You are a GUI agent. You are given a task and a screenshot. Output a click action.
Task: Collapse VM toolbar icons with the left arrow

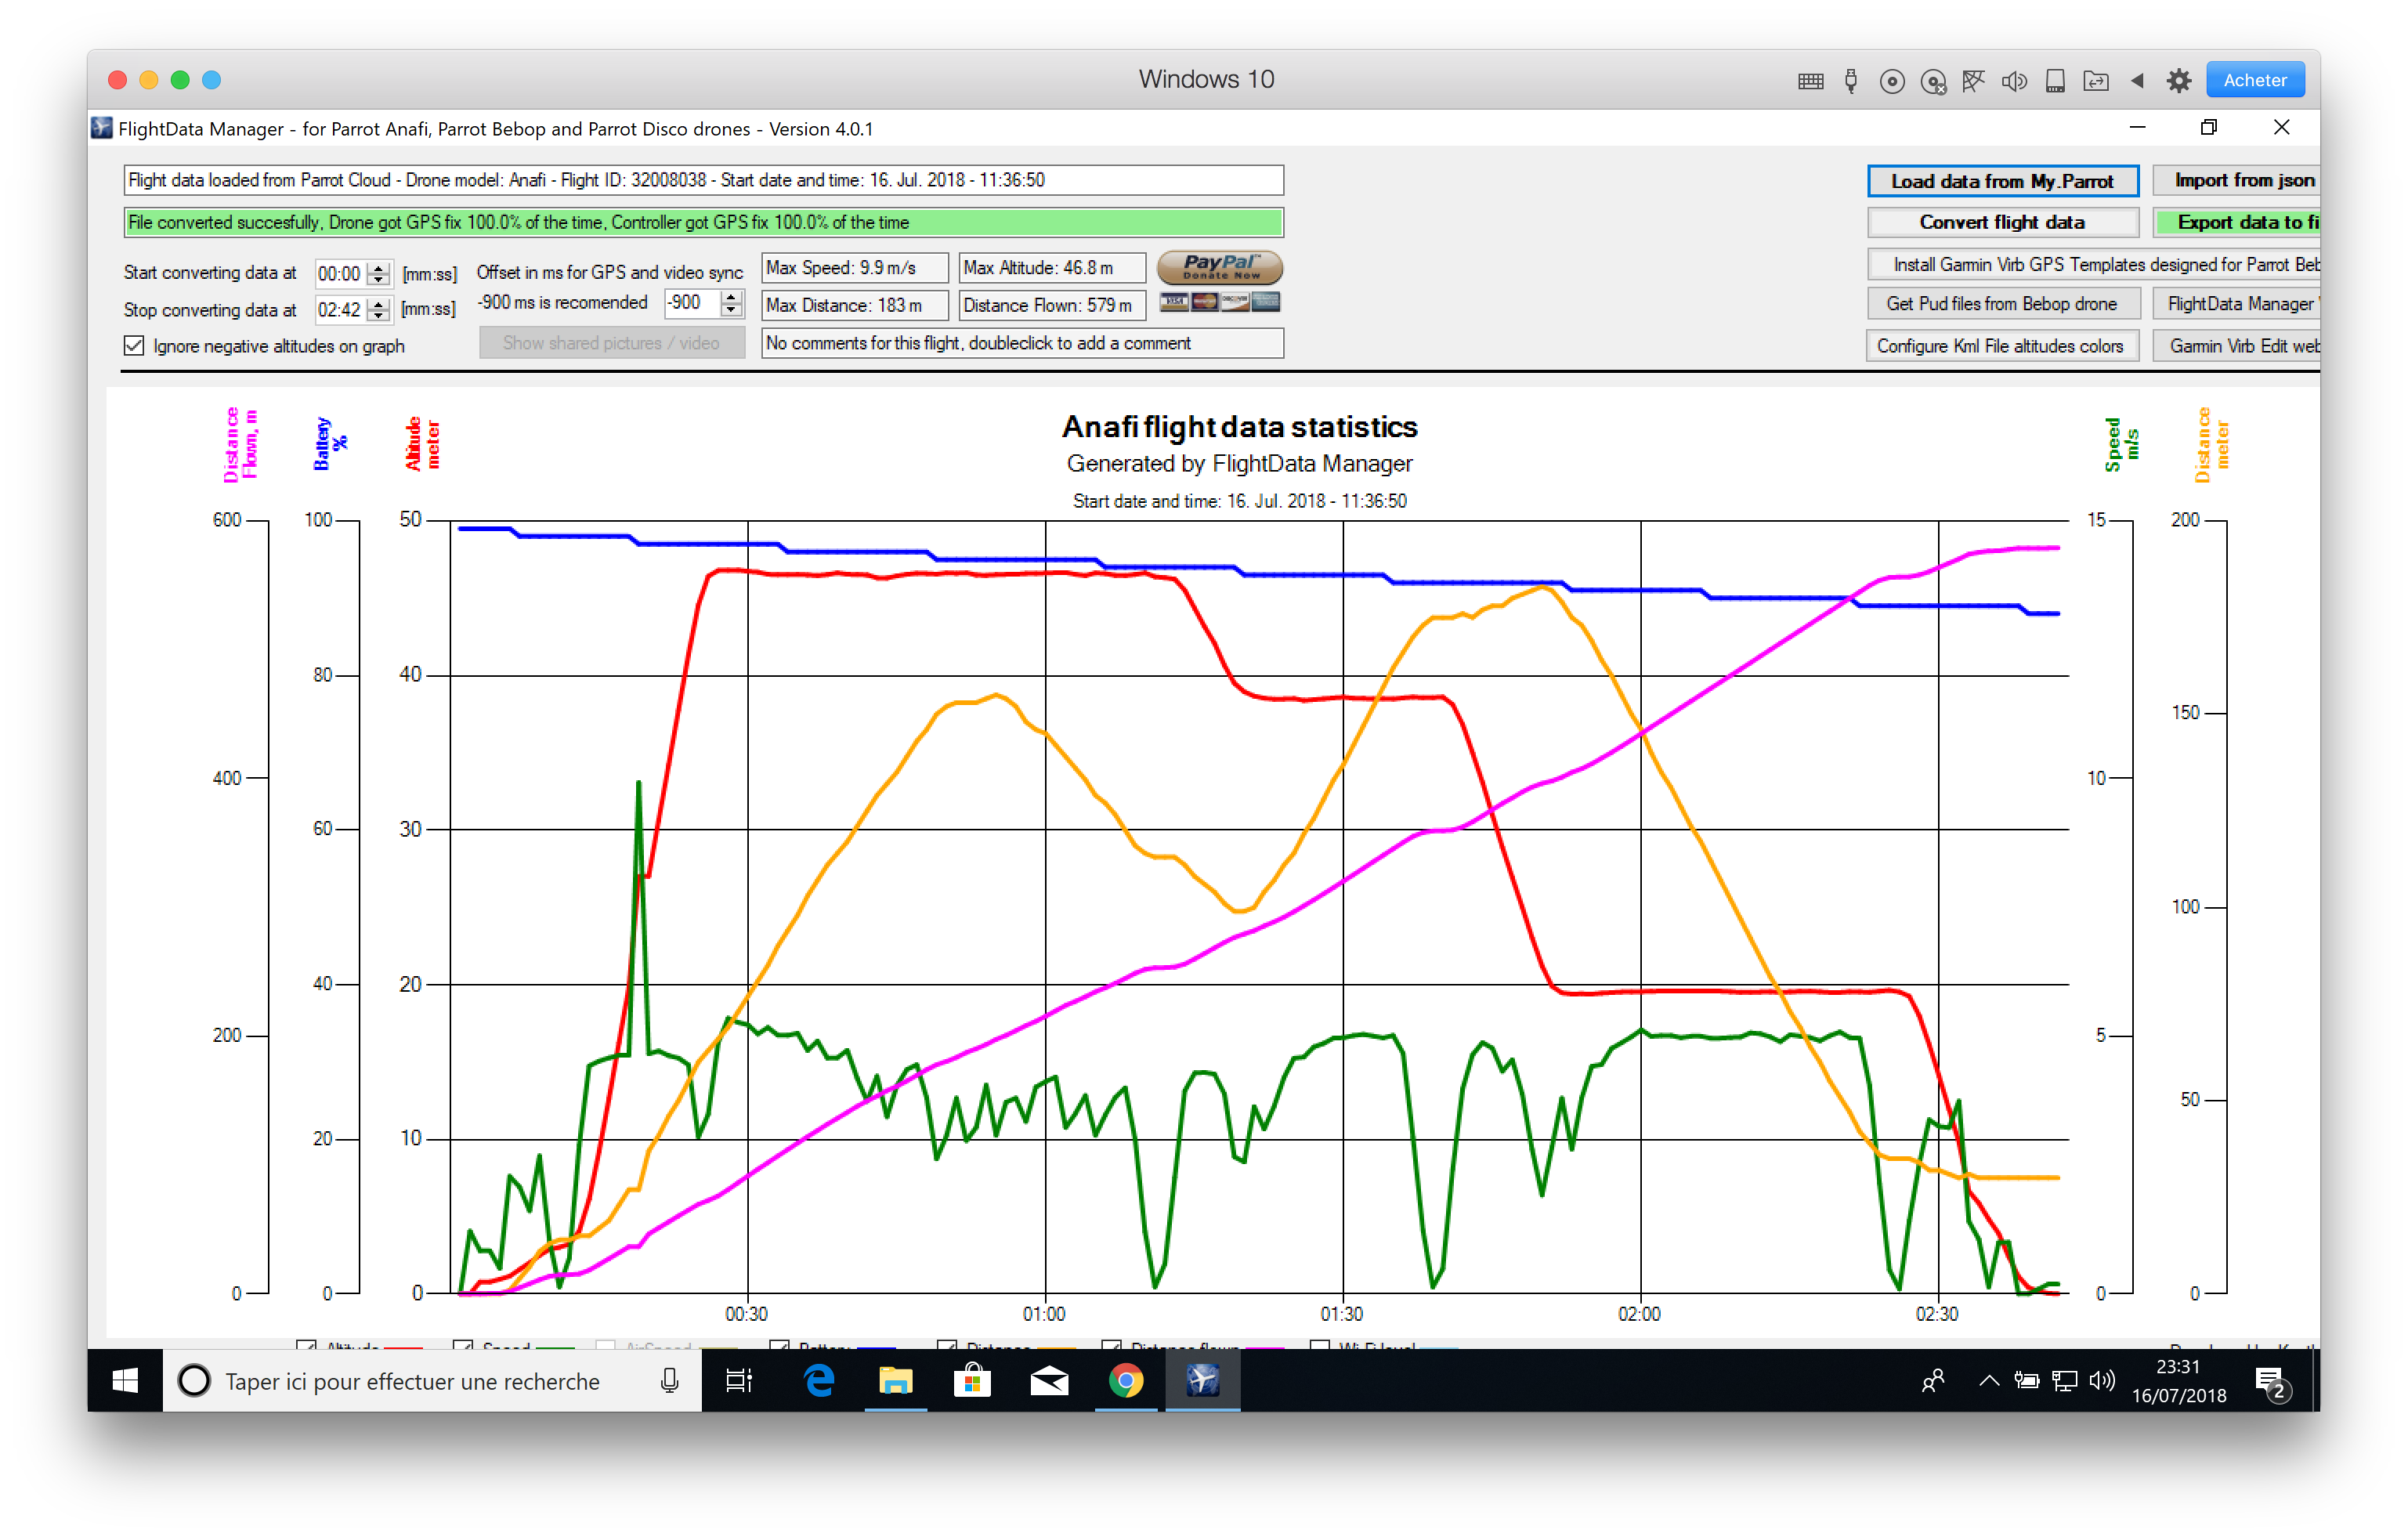point(2137,81)
